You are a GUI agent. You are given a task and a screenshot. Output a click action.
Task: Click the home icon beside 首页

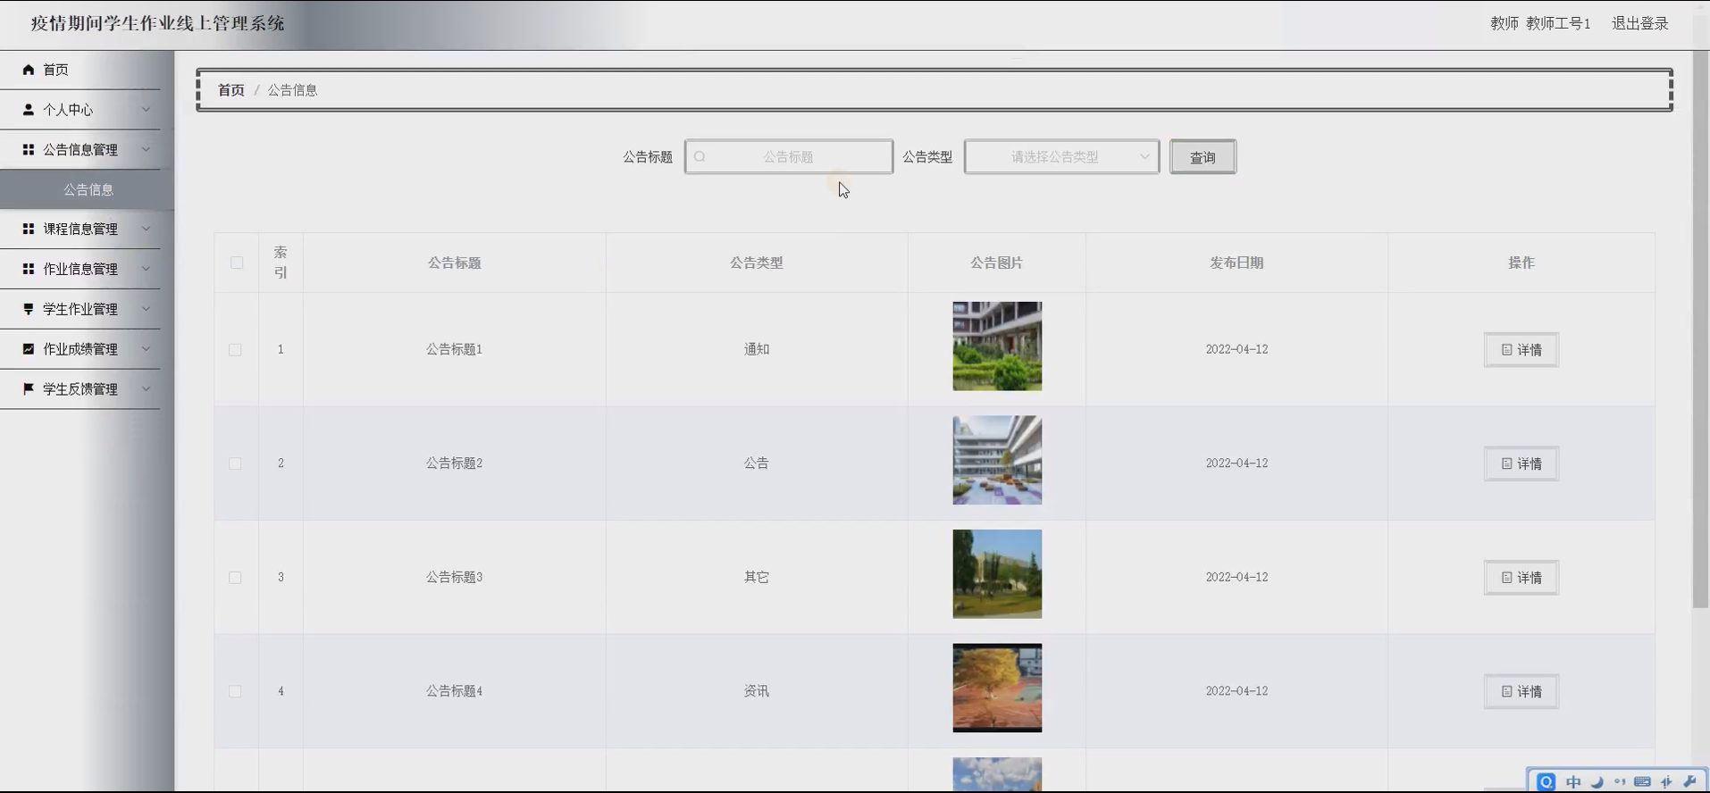(x=28, y=70)
